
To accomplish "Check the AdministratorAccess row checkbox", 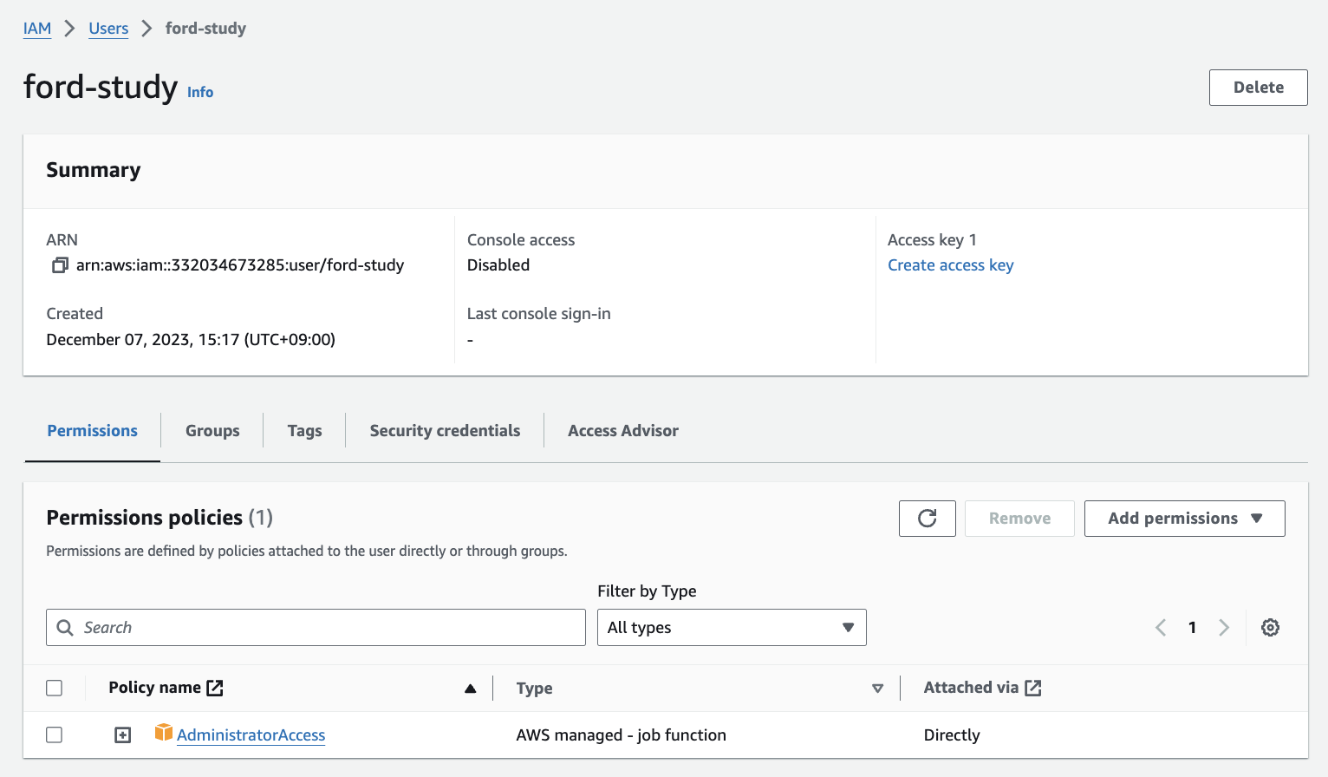I will point(55,735).
